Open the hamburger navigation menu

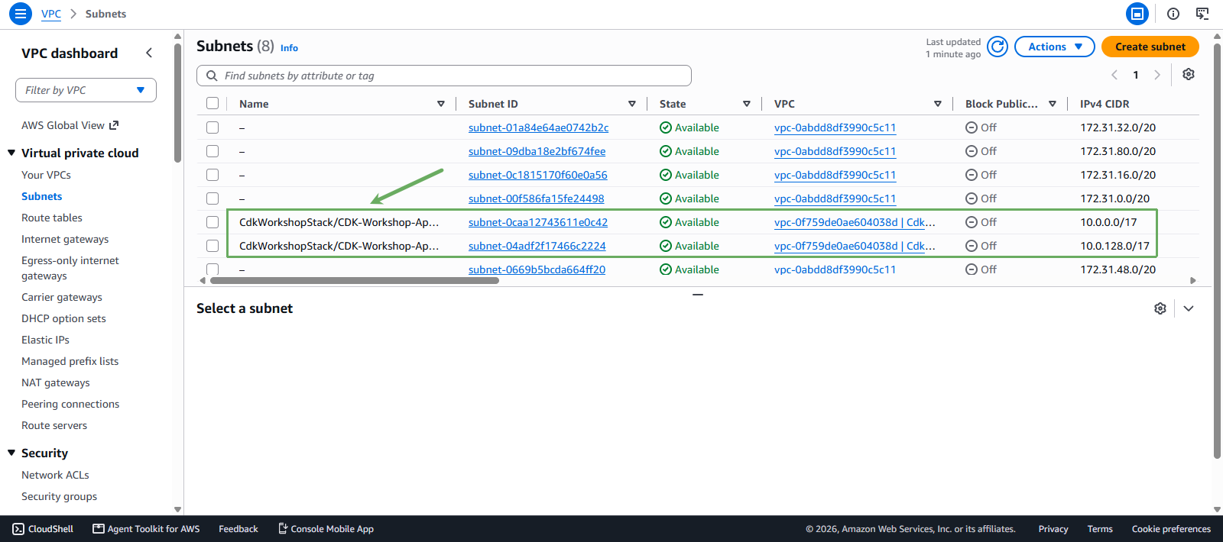point(21,14)
